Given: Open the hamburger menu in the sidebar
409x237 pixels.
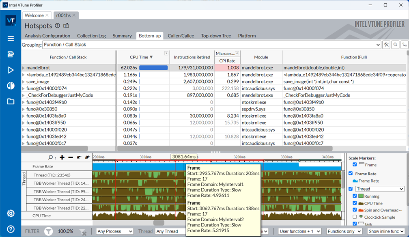Looking at the screenshot, I should (x=11, y=39).
